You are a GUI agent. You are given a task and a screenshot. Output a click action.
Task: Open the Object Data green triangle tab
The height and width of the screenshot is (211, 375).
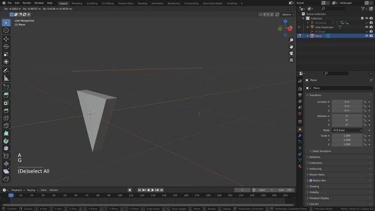coord(300,160)
